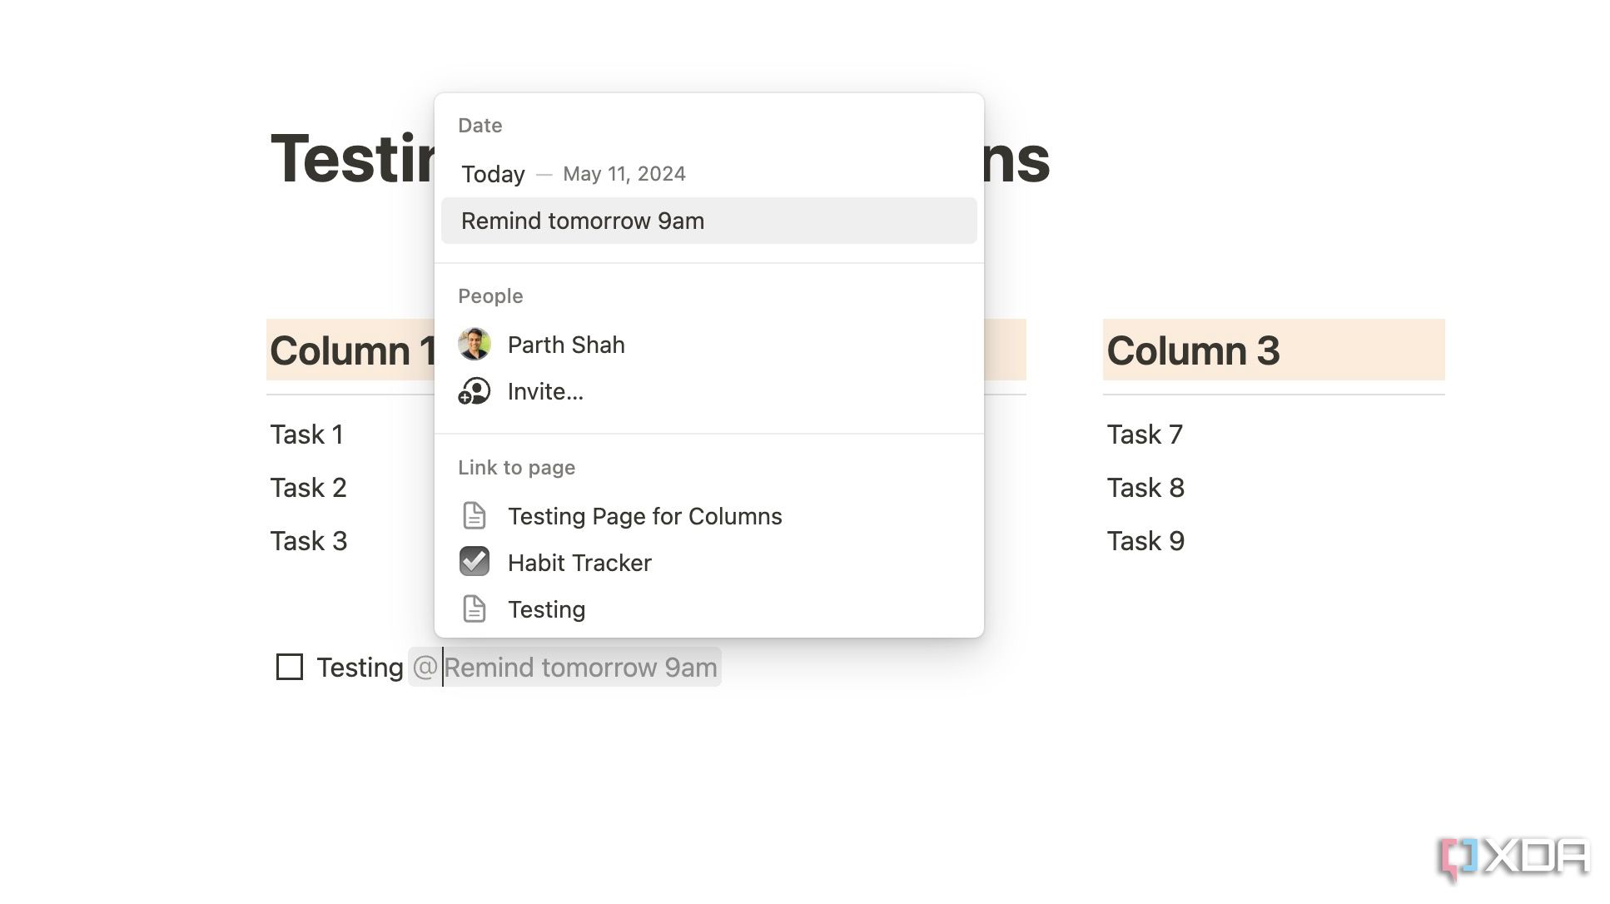Screen dimensions: 1610x904
Task: Click the Column 3 highlighted heading
Action: tap(1192, 350)
